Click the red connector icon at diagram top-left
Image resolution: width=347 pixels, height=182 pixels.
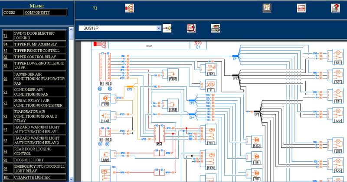[x=100, y=45]
